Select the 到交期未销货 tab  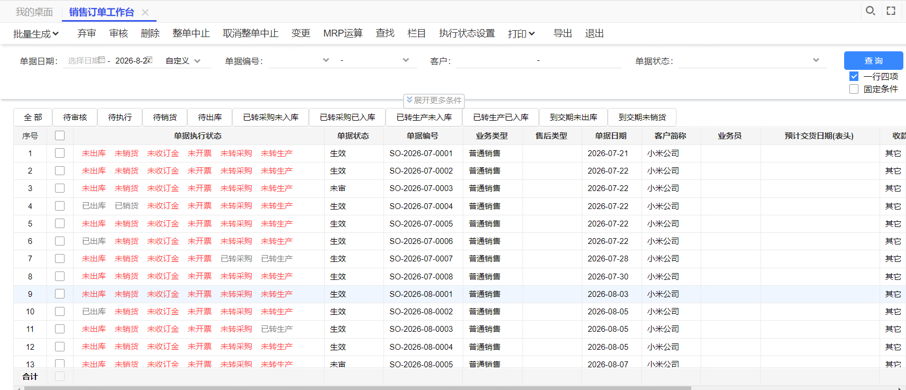[x=642, y=117]
